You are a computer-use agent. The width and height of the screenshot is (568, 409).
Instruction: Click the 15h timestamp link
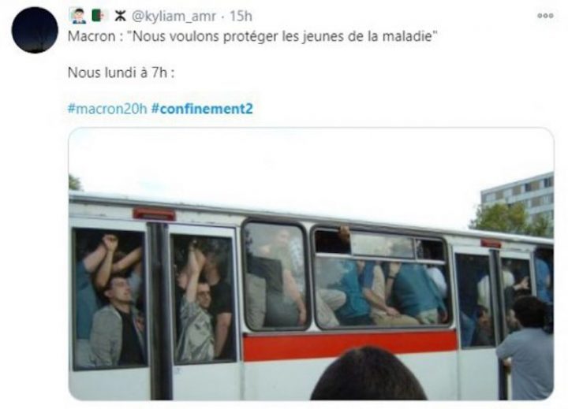click(x=241, y=17)
